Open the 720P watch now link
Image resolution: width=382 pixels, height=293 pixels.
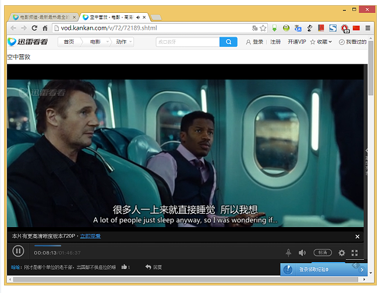pyautogui.click(x=90, y=236)
